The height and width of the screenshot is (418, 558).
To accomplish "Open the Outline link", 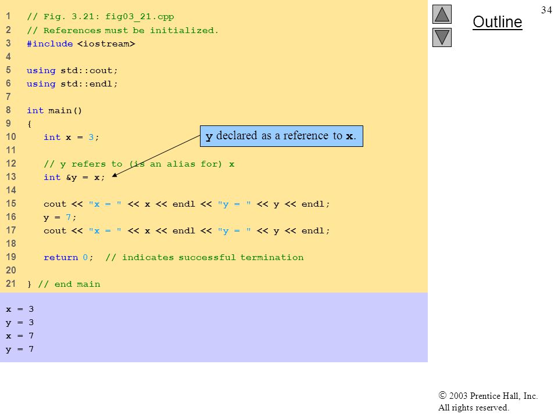I will tap(497, 22).
